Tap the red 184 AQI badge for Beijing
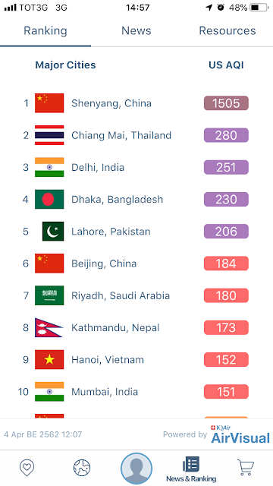Viewport: 273px width, 486px height. (226, 264)
